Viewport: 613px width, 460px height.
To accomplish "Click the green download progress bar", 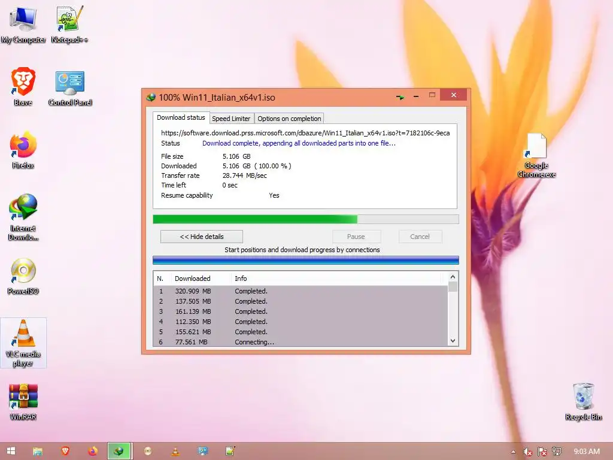I will [306, 219].
